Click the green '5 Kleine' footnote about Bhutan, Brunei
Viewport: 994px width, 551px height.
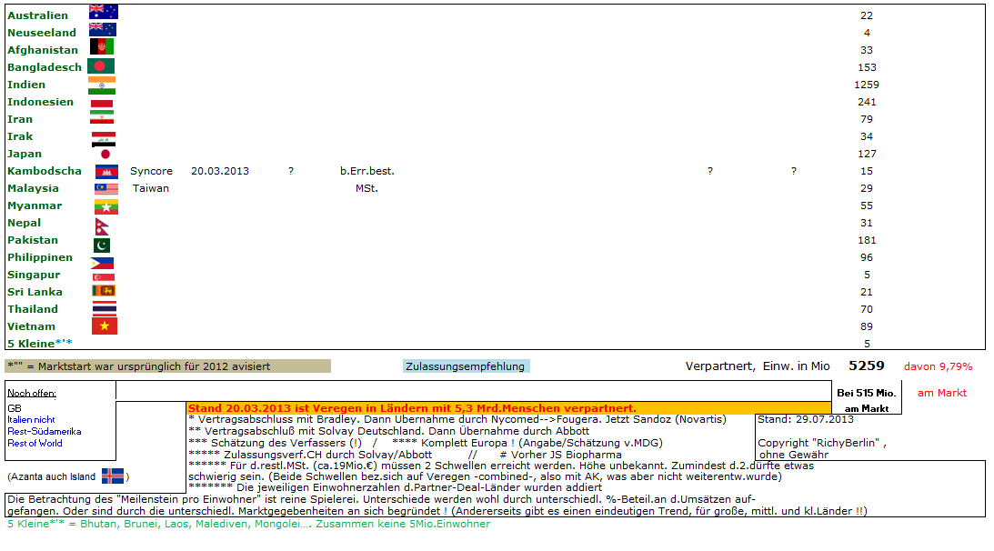pyautogui.click(x=248, y=524)
